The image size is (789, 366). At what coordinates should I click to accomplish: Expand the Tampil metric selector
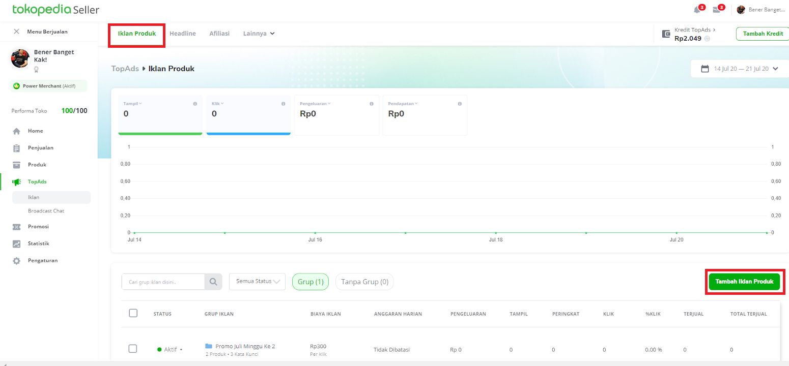133,104
